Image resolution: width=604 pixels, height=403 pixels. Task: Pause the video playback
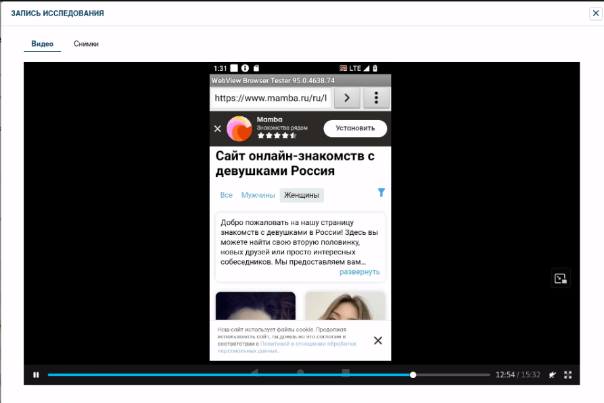[36, 375]
